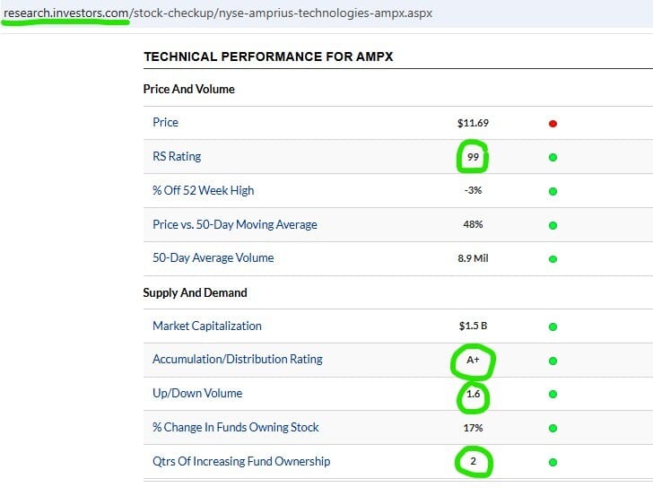The width and height of the screenshot is (653, 496).
Task: Click green dot for % Change In Funds
Action: click(553, 429)
